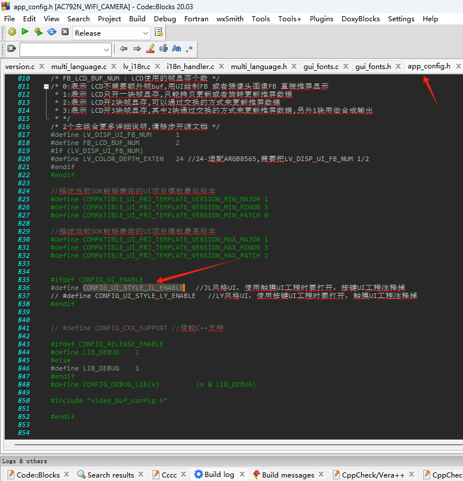Open the wxSmith menu
Image resolution: width=463 pixels, height=481 pixels.
point(230,19)
